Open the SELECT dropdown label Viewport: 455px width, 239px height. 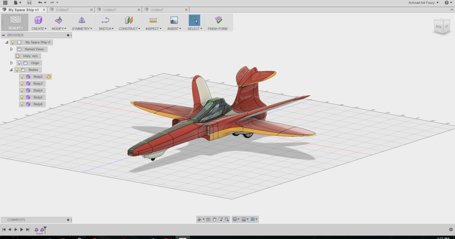pyautogui.click(x=195, y=28)
